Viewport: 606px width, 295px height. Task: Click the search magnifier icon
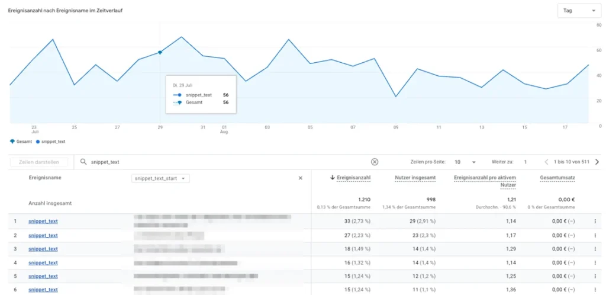[83, 162]
